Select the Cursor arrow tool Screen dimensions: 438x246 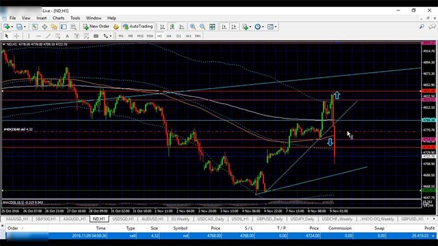tap(7, 36)
